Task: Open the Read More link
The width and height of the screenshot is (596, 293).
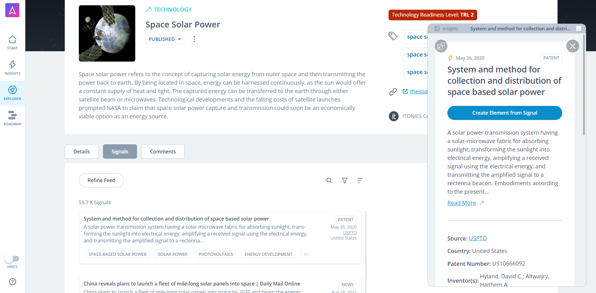Action: click(461, 203)
